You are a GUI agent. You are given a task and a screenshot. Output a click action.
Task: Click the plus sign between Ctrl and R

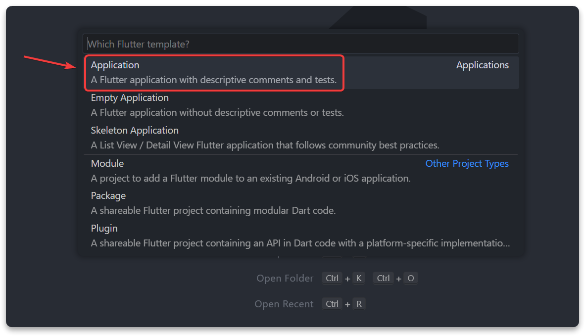click(x=347, y=304)
